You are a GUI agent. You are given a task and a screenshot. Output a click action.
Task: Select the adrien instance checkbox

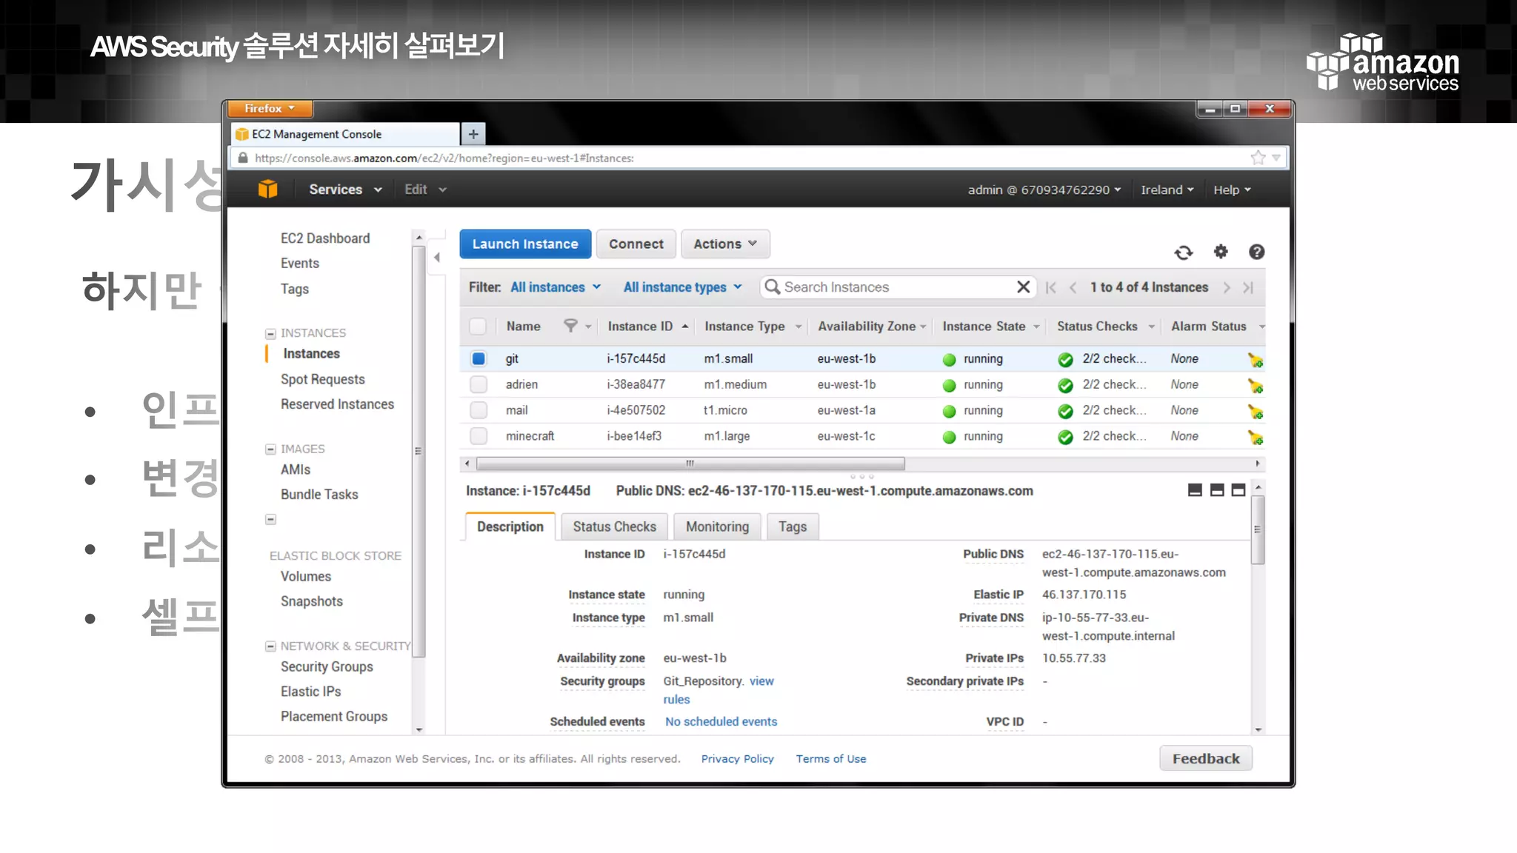point(479,385)
